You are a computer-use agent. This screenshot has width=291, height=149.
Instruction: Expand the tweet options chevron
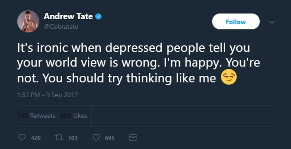(x=272, y=22)
